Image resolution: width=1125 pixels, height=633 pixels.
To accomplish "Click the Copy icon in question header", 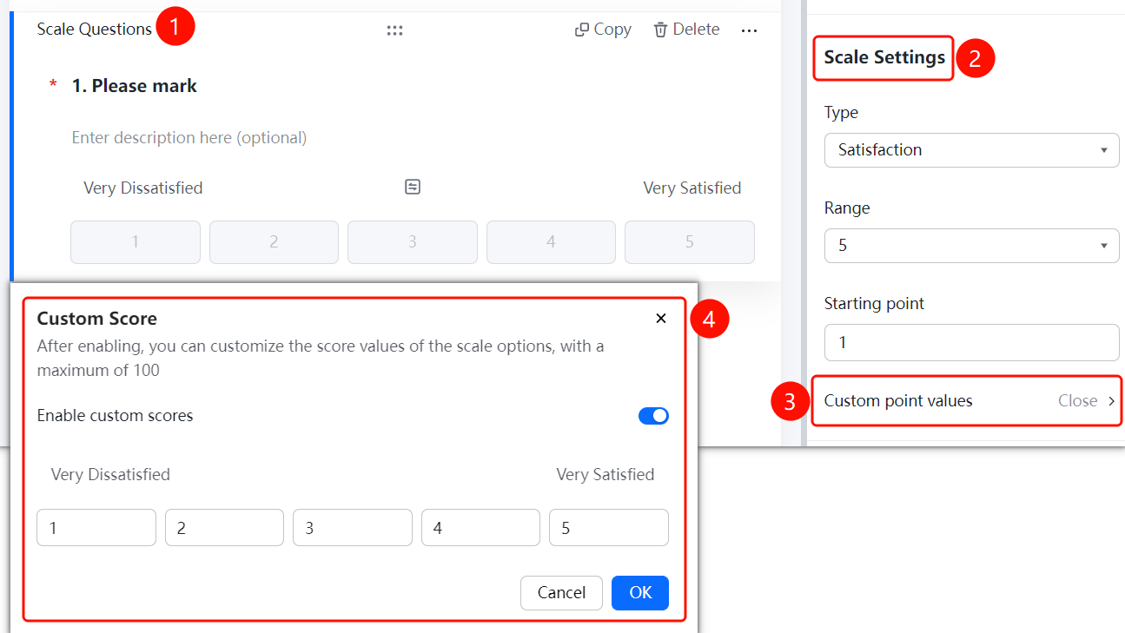I will pos(582,30).
